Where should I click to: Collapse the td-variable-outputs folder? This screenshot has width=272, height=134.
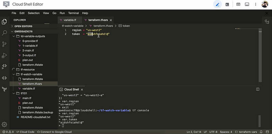click(x=33, y=36)
